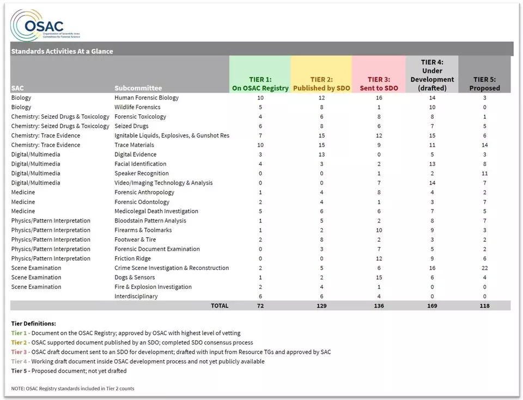Click the Tier 1 total value 72
Image resolution: width=523 pixels, height=400 pixels.
[x=260, y=306]
